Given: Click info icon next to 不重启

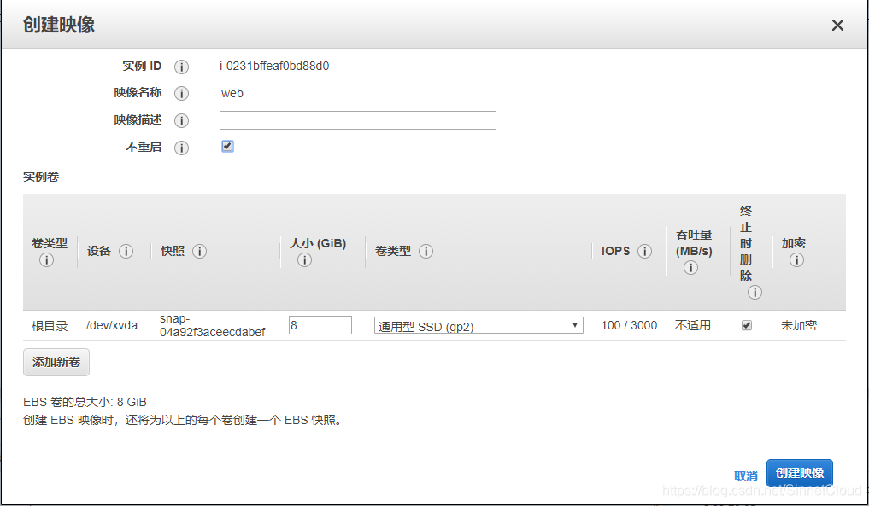Looking at the screenshot, I should (x=181, y=148).
